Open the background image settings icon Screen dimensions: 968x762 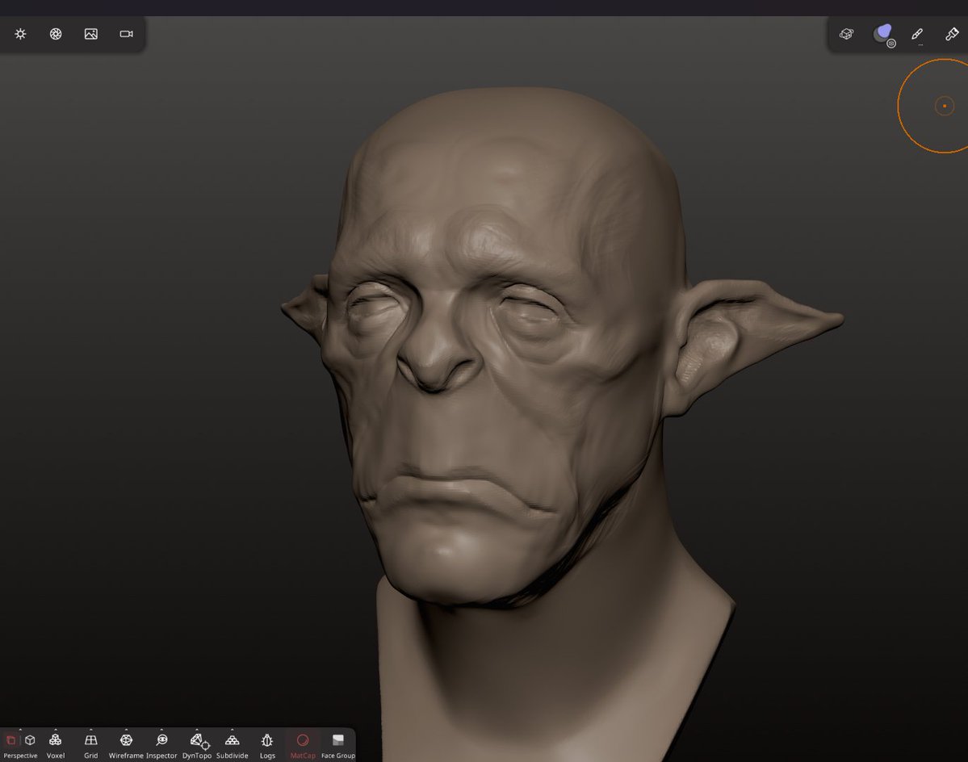click(x=90, y=34)
